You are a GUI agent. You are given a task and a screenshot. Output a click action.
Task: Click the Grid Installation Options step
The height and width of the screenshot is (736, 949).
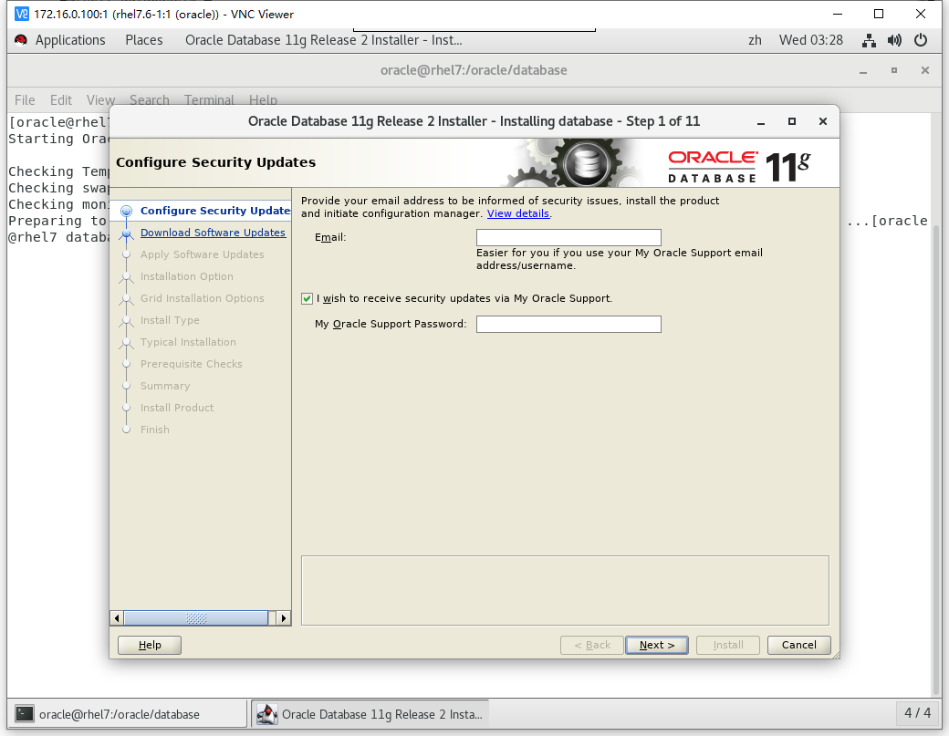(x=203, y=298)
